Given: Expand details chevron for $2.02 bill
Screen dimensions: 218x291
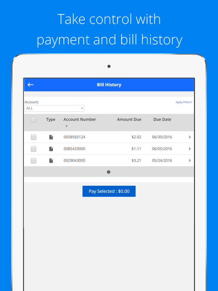Looking at the screenshot, I should click(x=190, y=137).
